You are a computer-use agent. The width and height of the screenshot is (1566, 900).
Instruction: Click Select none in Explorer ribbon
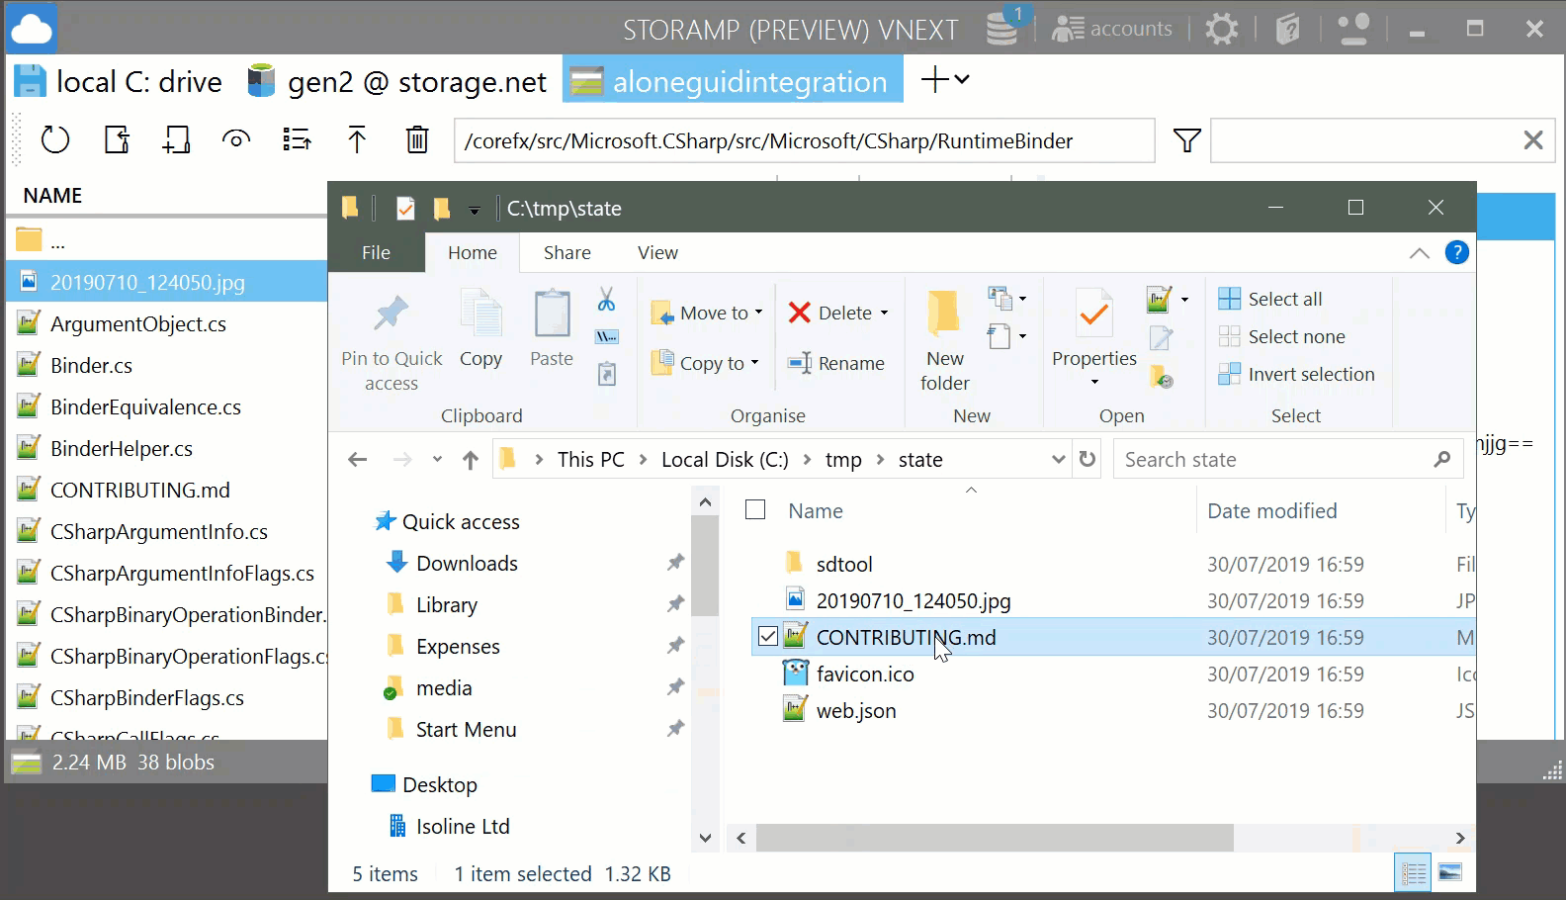coord(1282,336)
